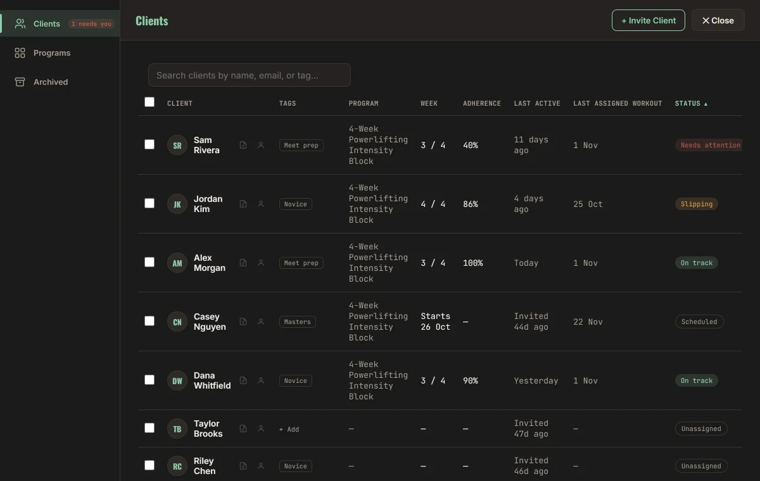The image size is (760, 481).
Task: Click the RC avatar for Riley Chen
Action: (177, 466)
